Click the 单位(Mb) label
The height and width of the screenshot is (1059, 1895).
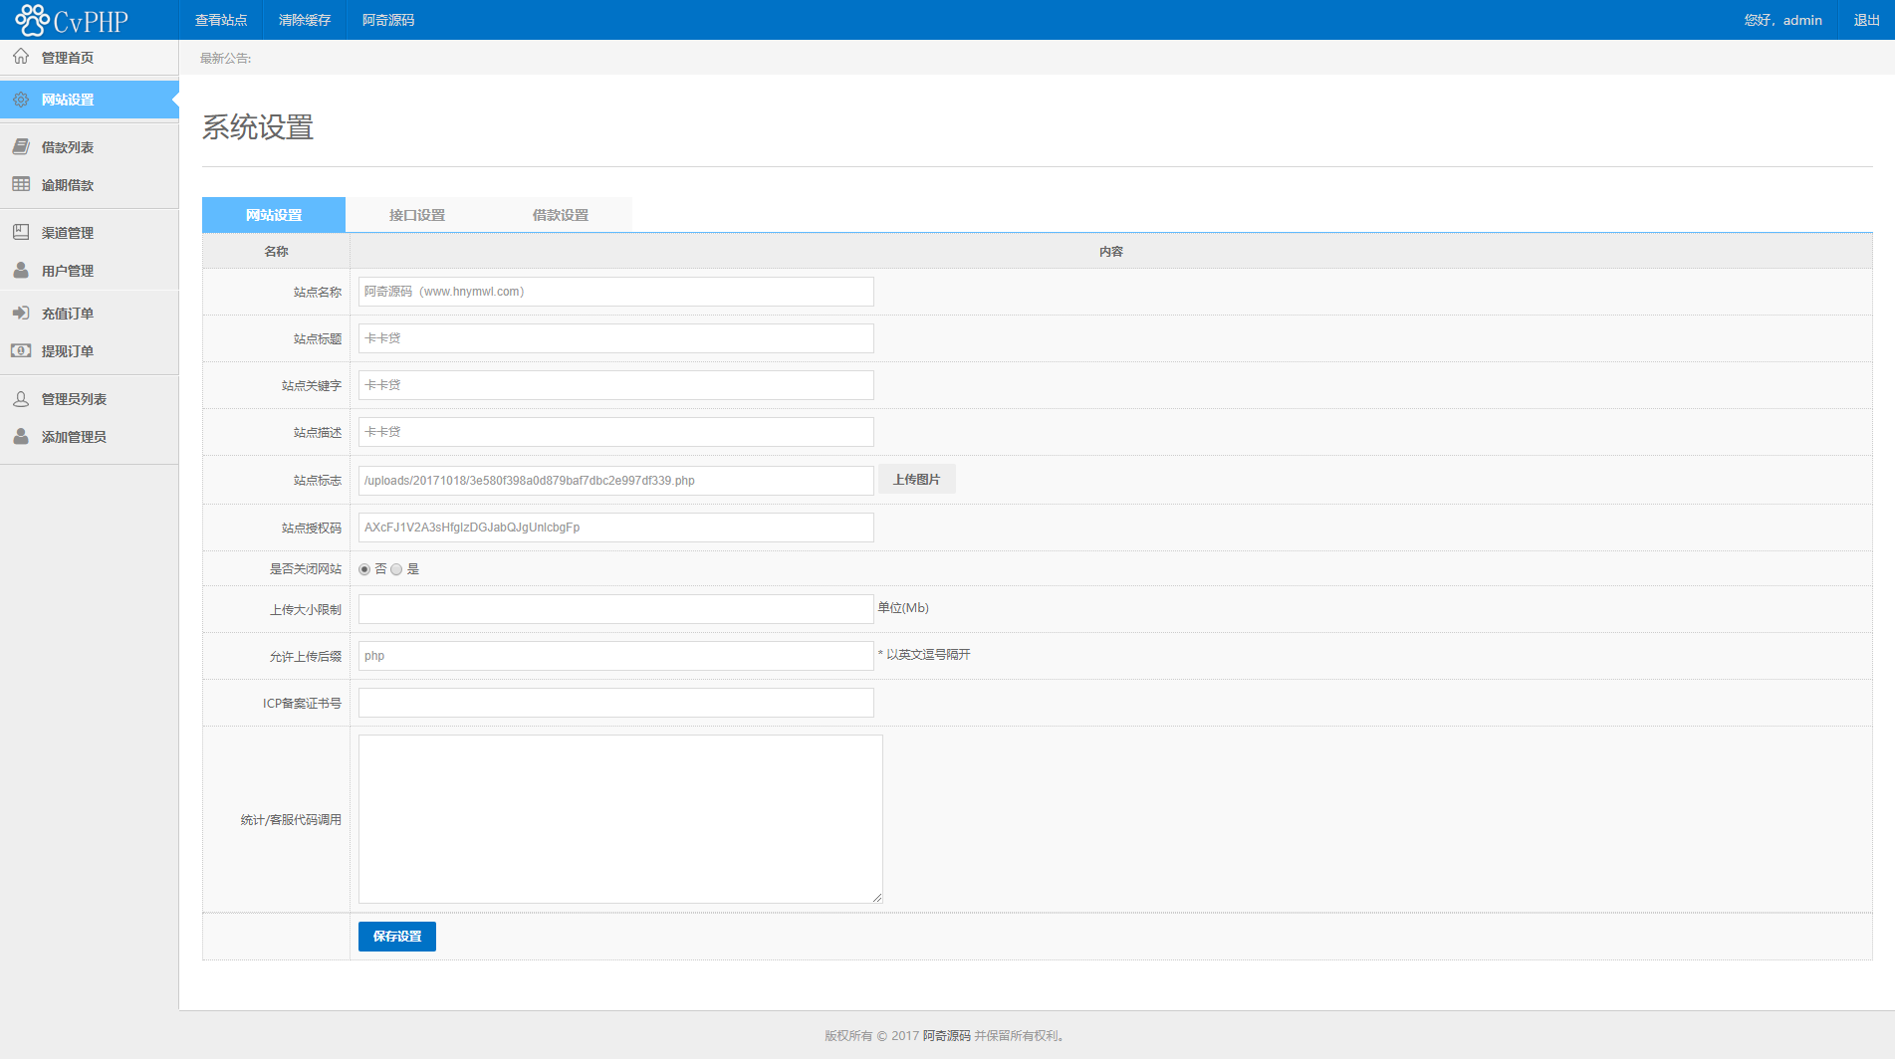point(903,608)
